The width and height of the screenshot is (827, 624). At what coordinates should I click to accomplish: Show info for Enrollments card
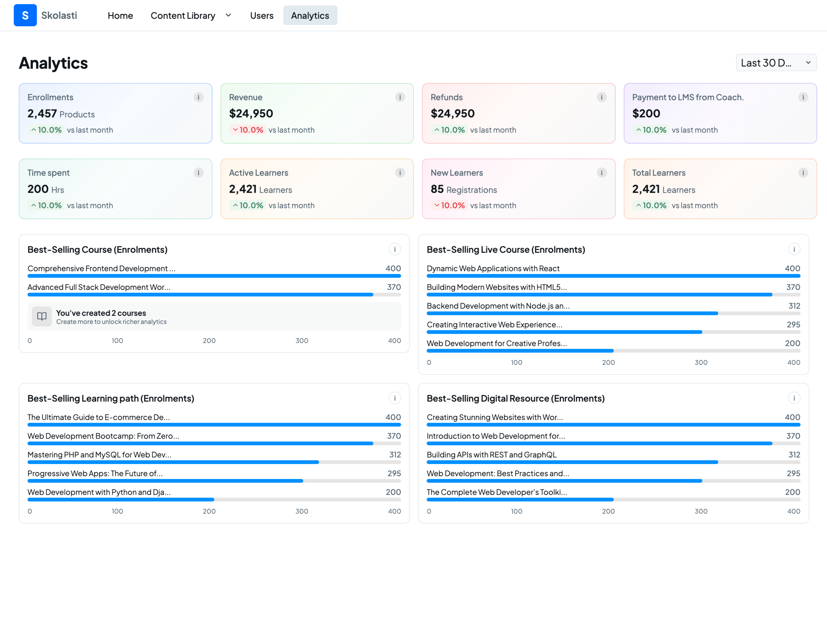point(199,97)
